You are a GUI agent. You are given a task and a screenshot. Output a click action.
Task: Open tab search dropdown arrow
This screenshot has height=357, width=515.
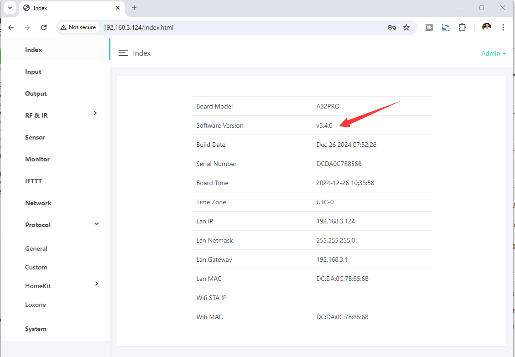[10, 8]
